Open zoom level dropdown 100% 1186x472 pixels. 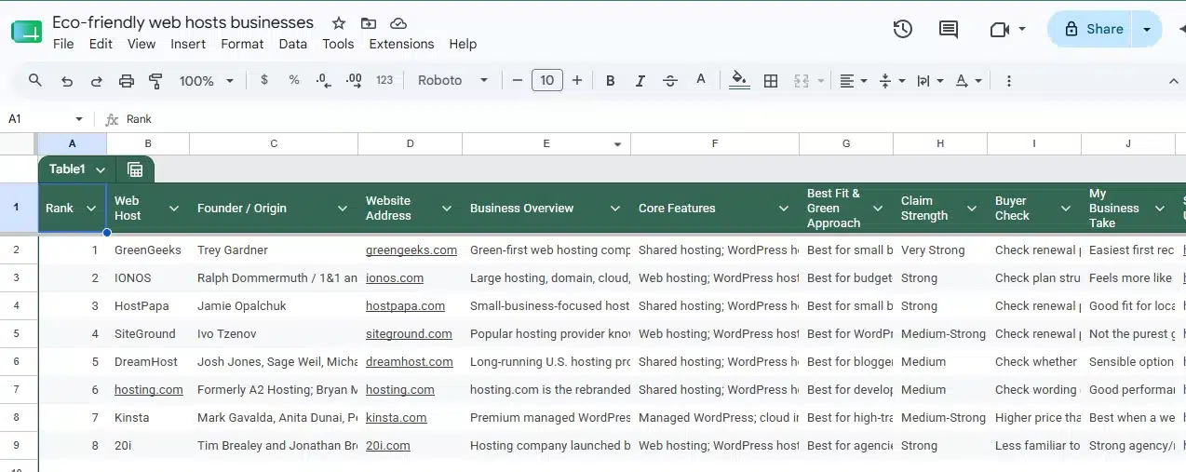207,81
